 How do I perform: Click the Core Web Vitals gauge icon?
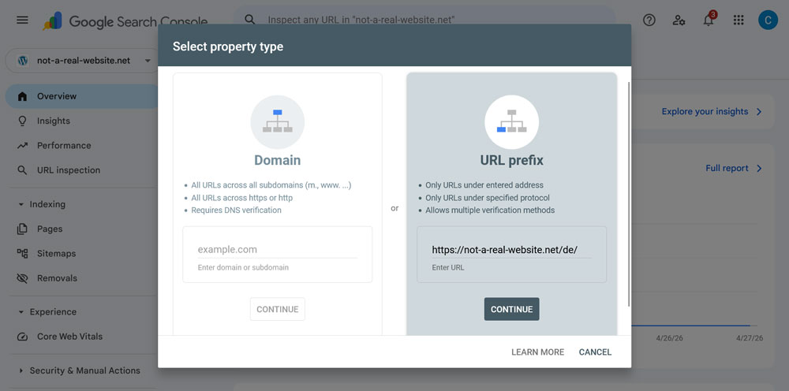point(22,337)
